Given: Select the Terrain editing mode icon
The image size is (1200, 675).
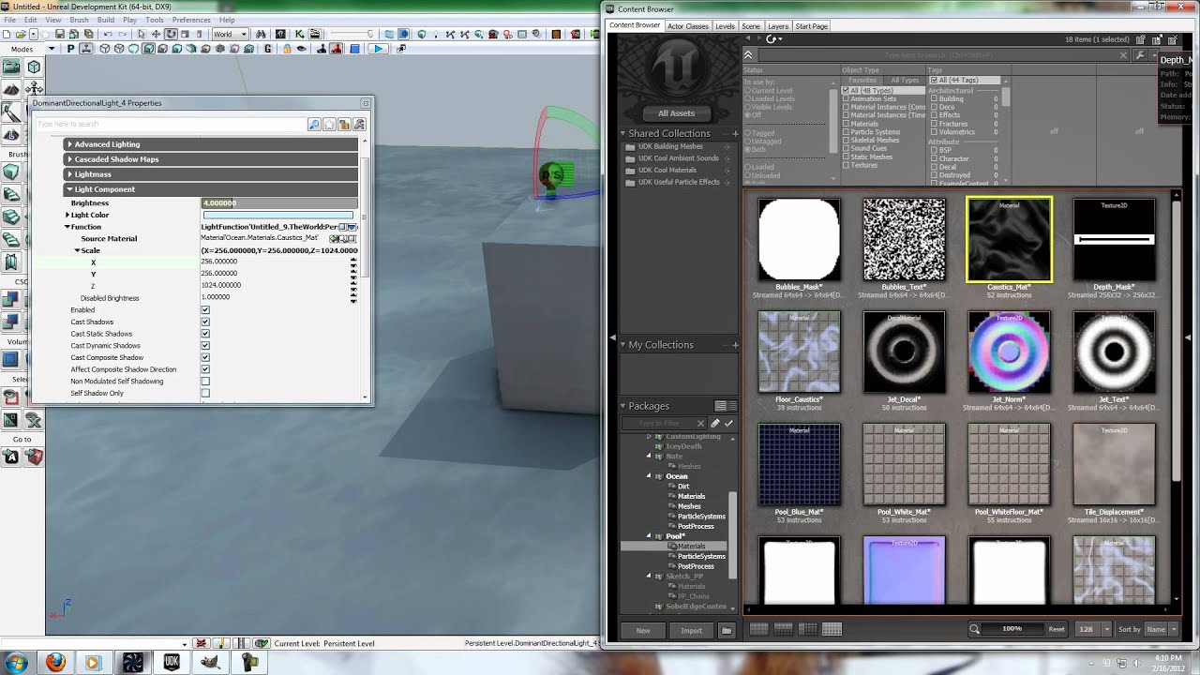Looking at the screenshot, I should [10, 89].
